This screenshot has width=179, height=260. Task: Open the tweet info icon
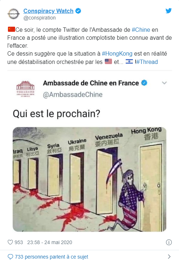click(x=169, y=242)
